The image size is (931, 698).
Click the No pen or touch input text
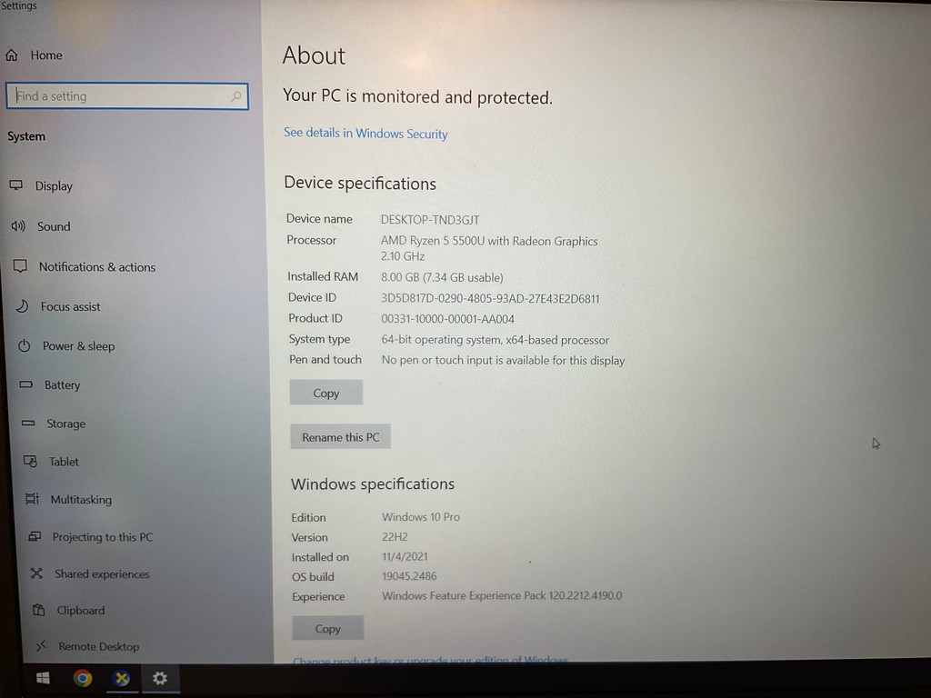coord(503,360)
